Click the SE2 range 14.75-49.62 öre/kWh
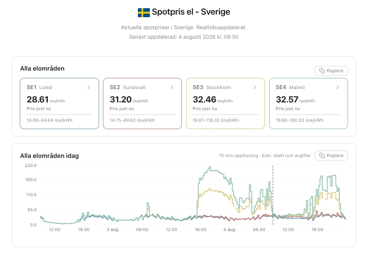367x253 pixels. click(x=132, y=120)
